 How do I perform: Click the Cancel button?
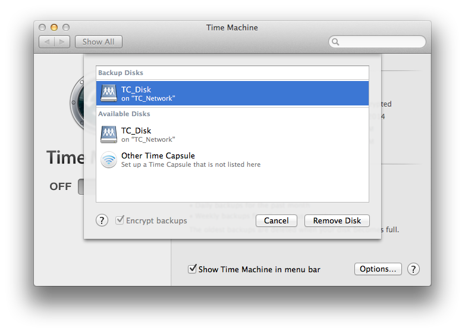point(277,221)
